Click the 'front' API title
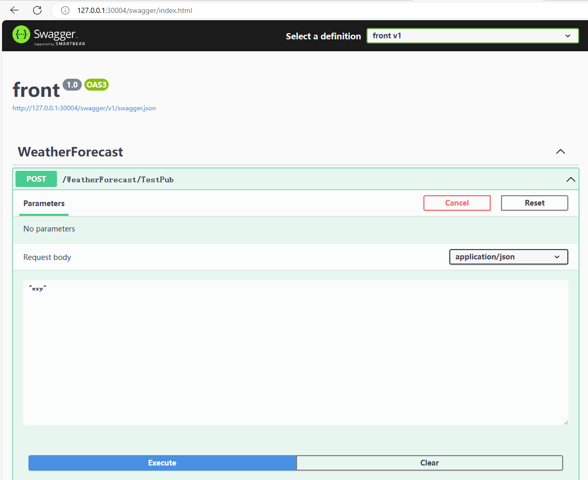 [x=36, y=90]
